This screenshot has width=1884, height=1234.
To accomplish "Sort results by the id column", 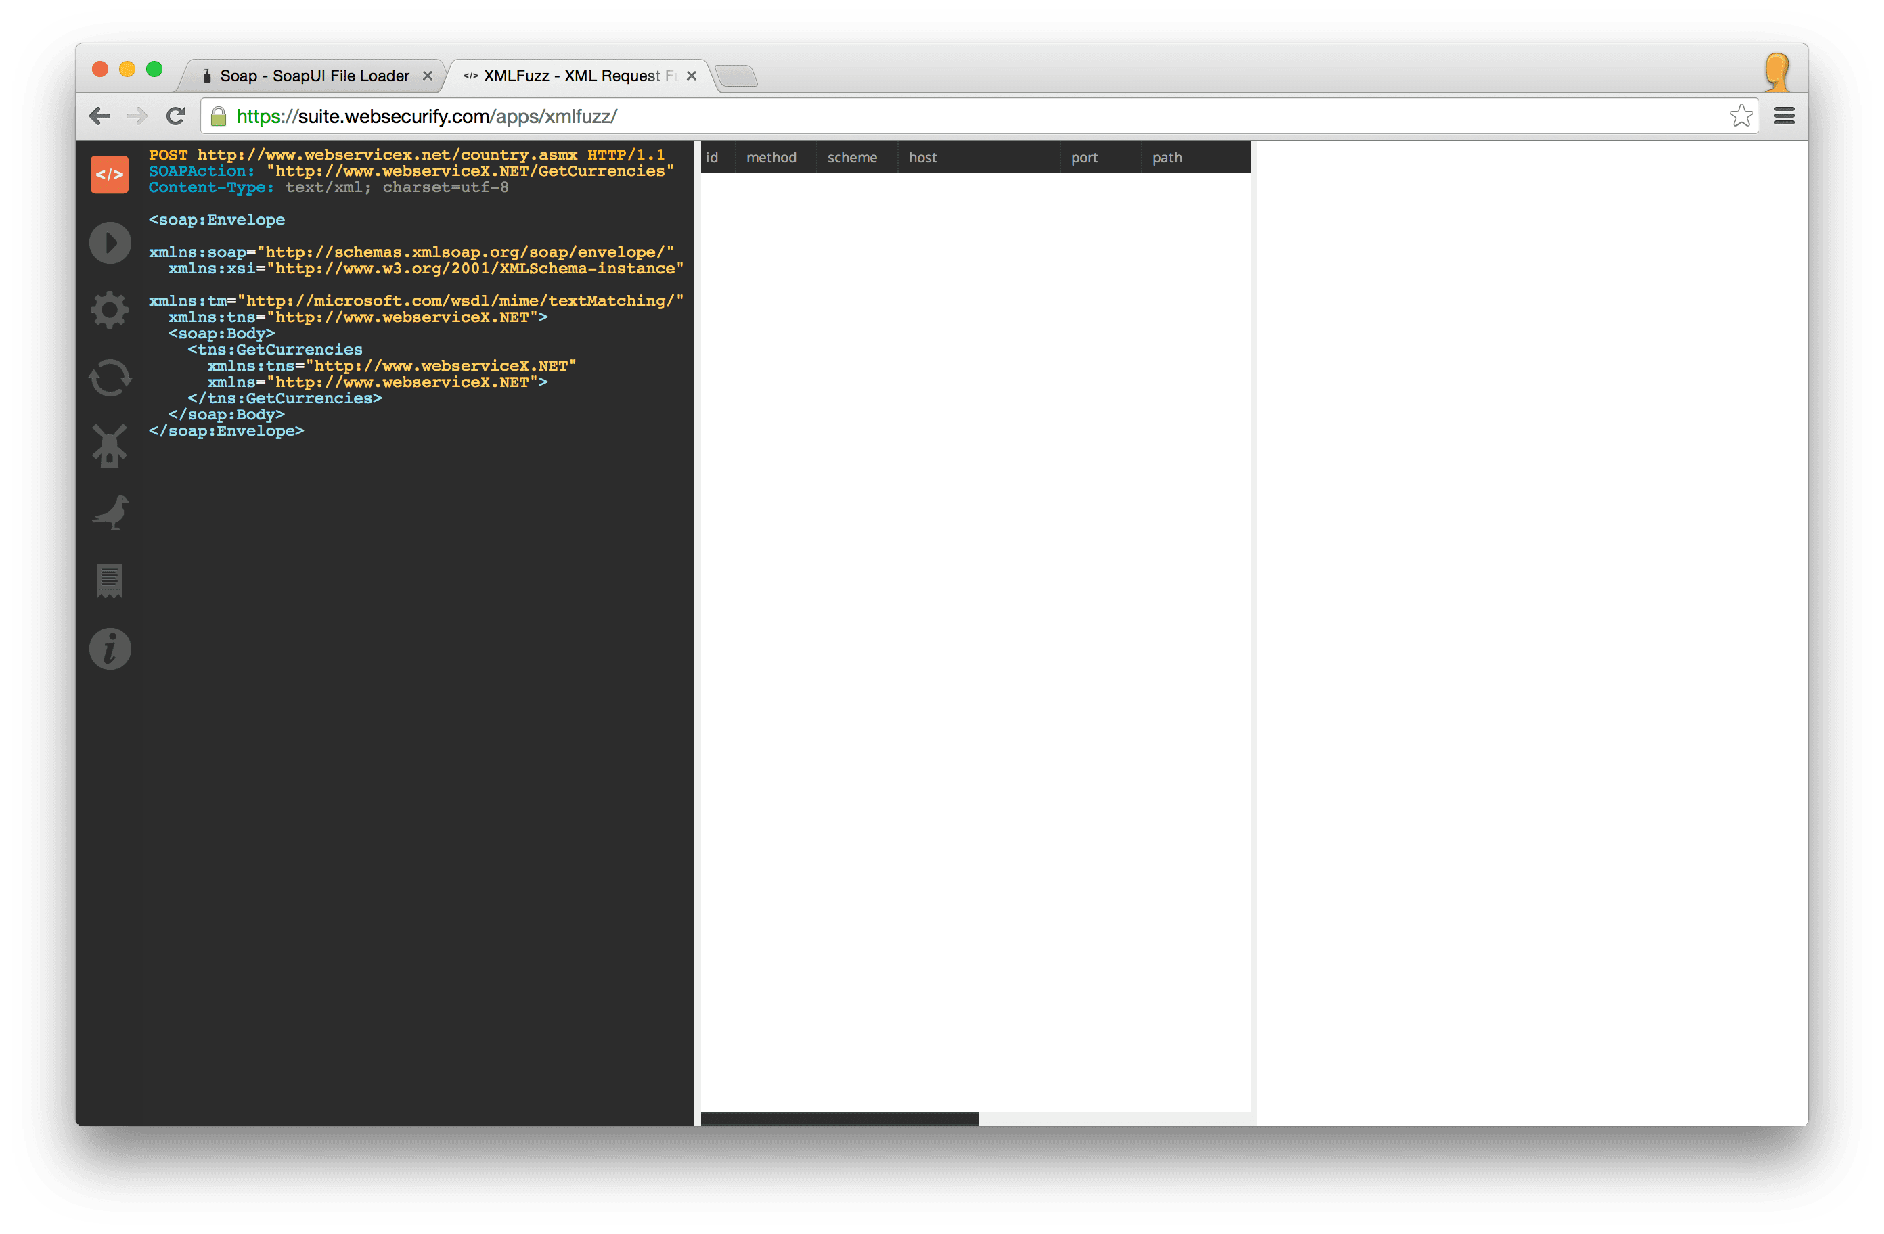I will (712, 158).
